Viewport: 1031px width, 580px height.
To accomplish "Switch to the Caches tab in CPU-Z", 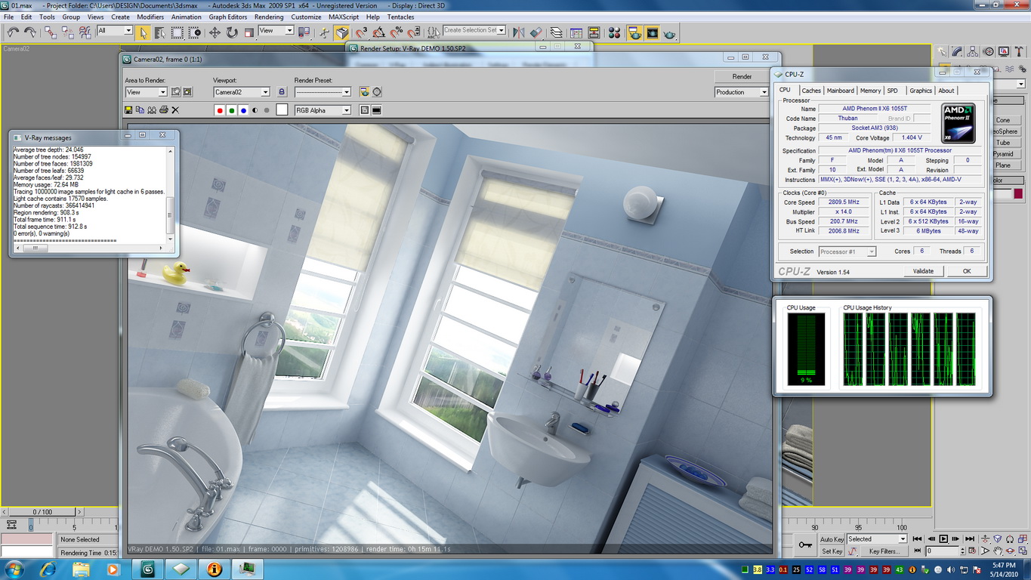I will (x=811, y=91).
